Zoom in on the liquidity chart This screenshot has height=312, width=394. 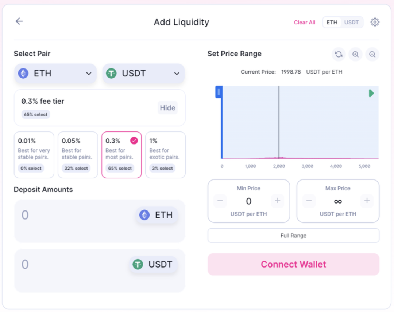coord(355,54)
